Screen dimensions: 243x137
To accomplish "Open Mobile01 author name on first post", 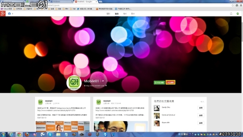I will (49, 101).
